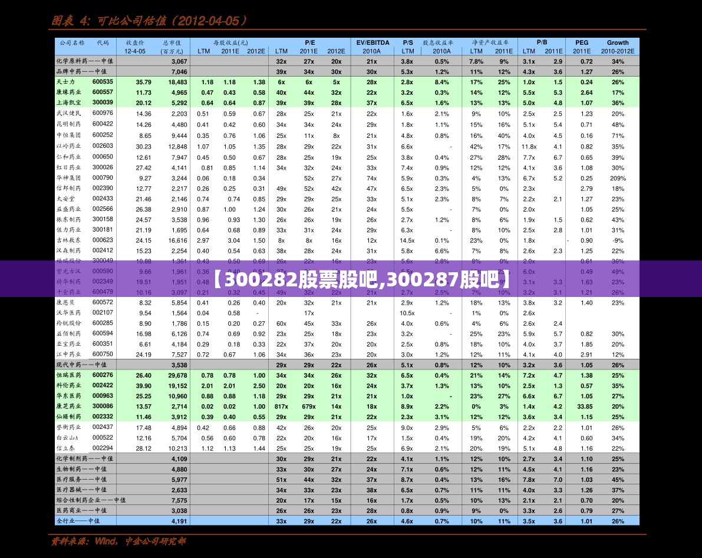The width and height of the screenshot is (702, 558).
Task: Select stock code 002390 cell
Action: click(103, 189)
